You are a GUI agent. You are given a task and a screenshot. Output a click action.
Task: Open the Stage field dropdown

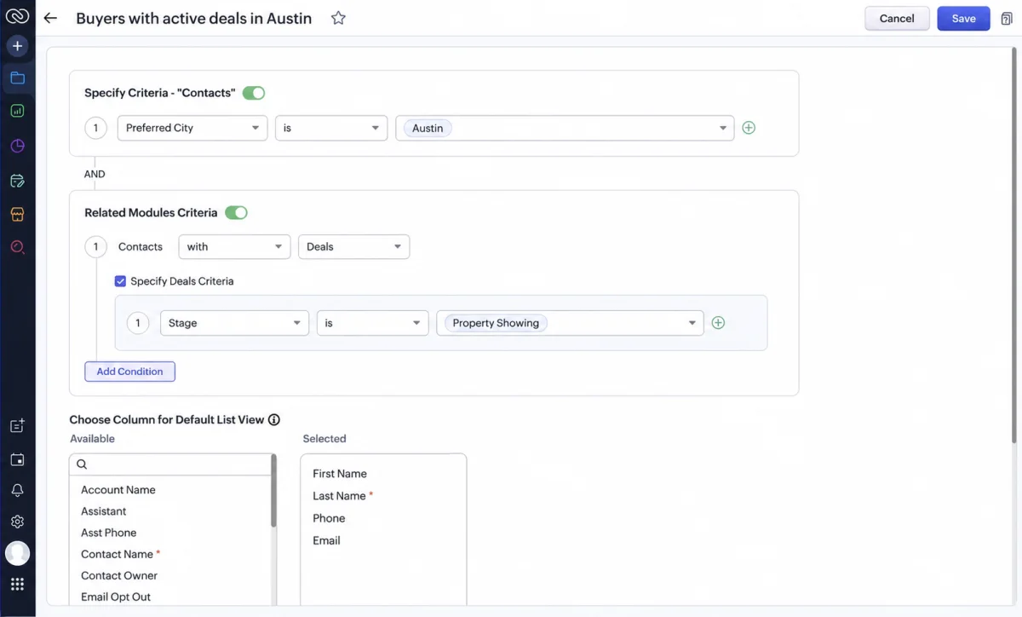tap(234, 323)
